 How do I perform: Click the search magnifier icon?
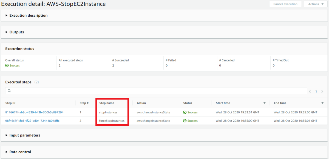[9, 91]
